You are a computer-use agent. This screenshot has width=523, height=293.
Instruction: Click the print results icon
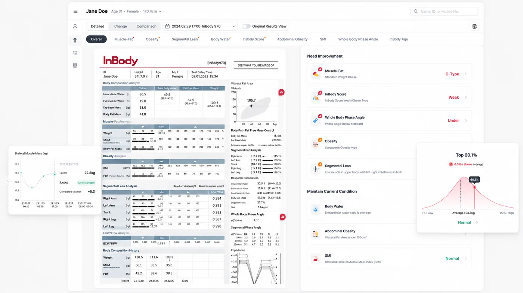(x=474, y=26)
